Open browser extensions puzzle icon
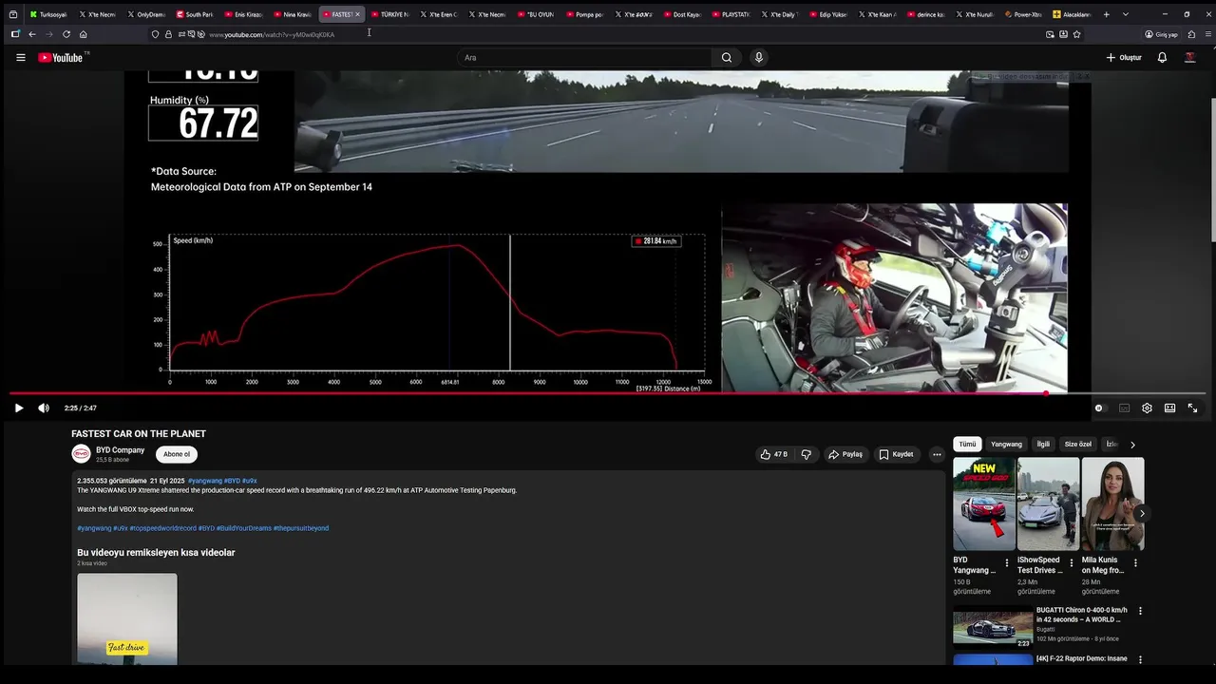 1190,34
